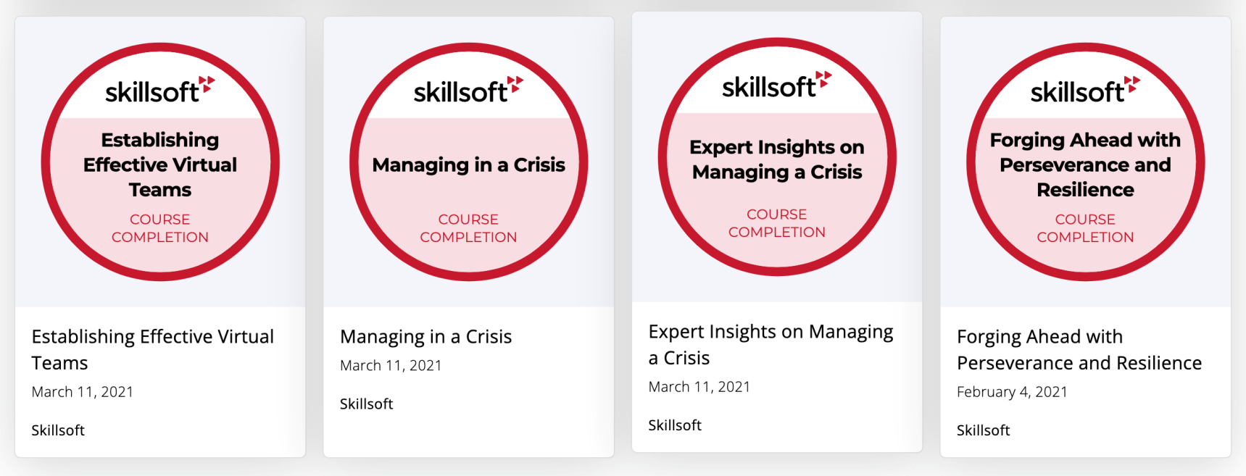This screenshot has height=476, width=1246.
Task: Click Course Completion text on Virtual Teams badge
Action: pyautogui.click(x=160, y=228)
